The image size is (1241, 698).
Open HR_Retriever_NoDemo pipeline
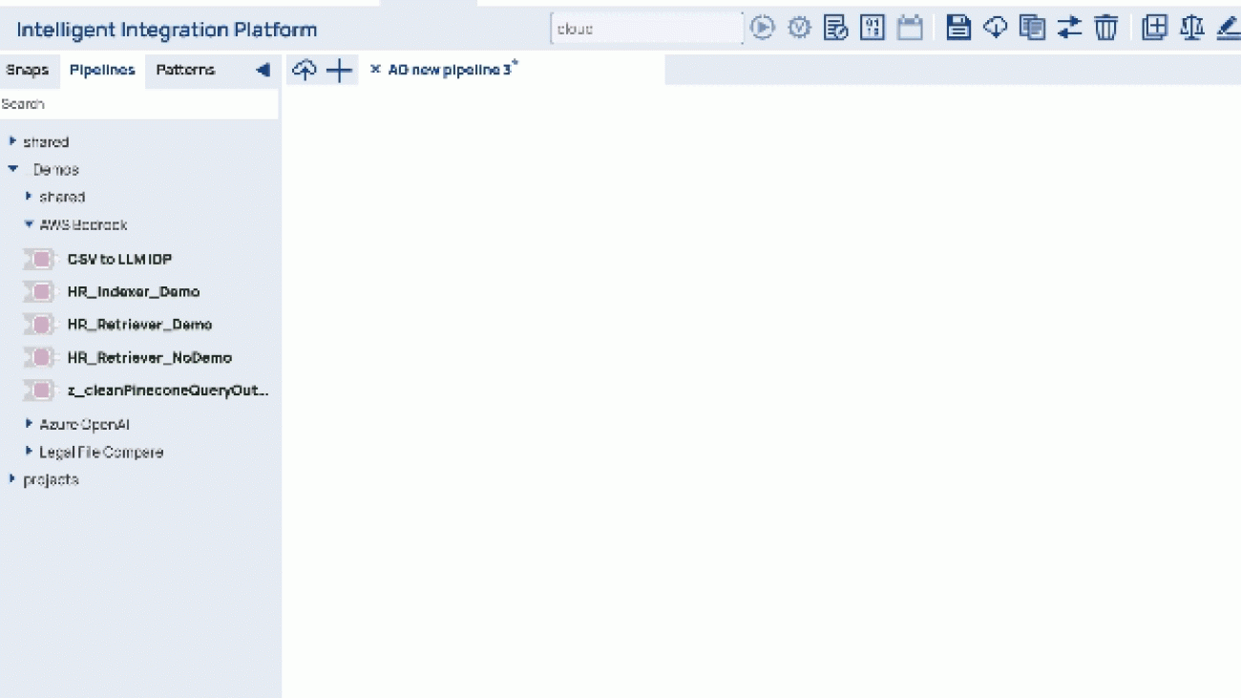(x=150, y=357)
